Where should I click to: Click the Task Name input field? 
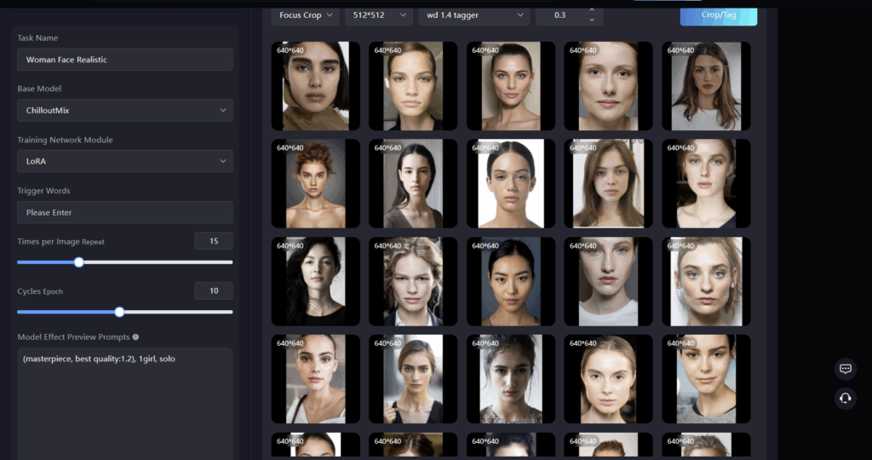124,60
